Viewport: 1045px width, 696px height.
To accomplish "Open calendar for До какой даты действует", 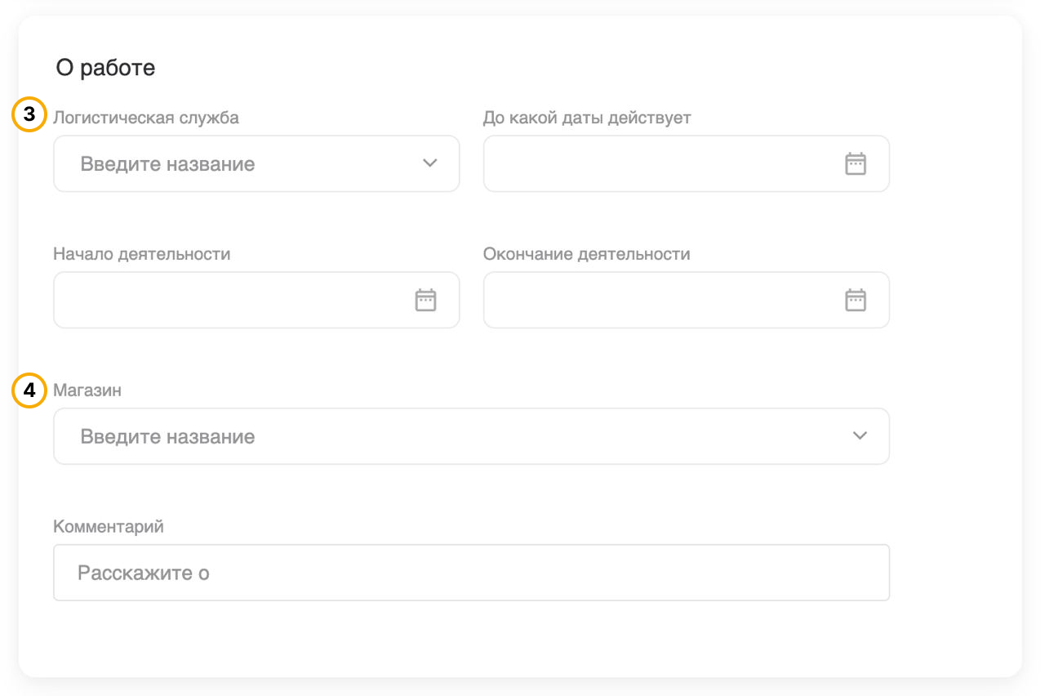I will (855, 164).
